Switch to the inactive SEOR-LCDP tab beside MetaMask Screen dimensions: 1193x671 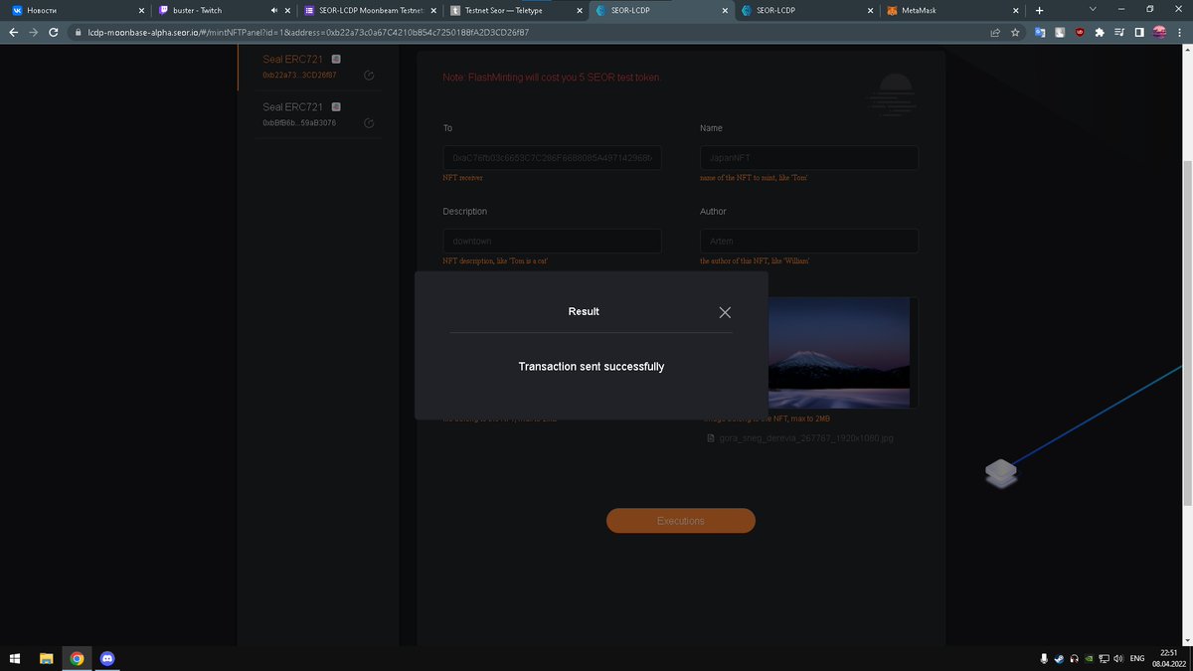[805, 10]
